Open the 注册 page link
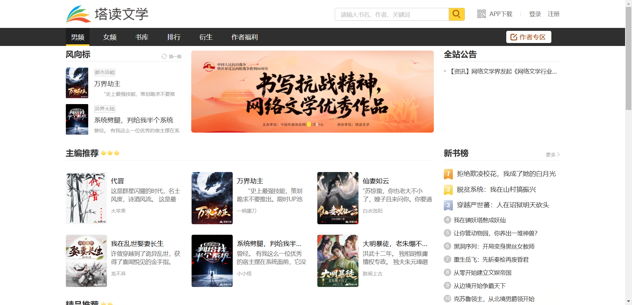The image size is (632, 305). 553,14
